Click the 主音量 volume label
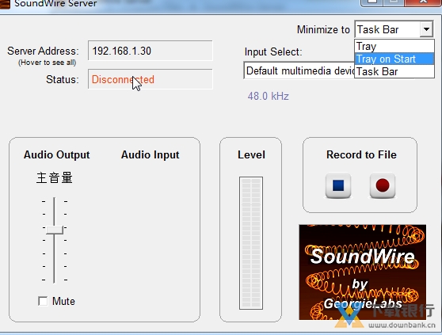 pos(55,178)
